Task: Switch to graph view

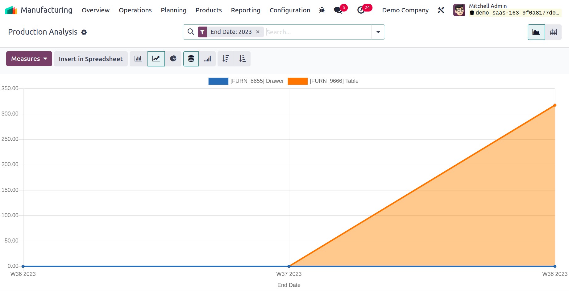Action: [536, 32]
